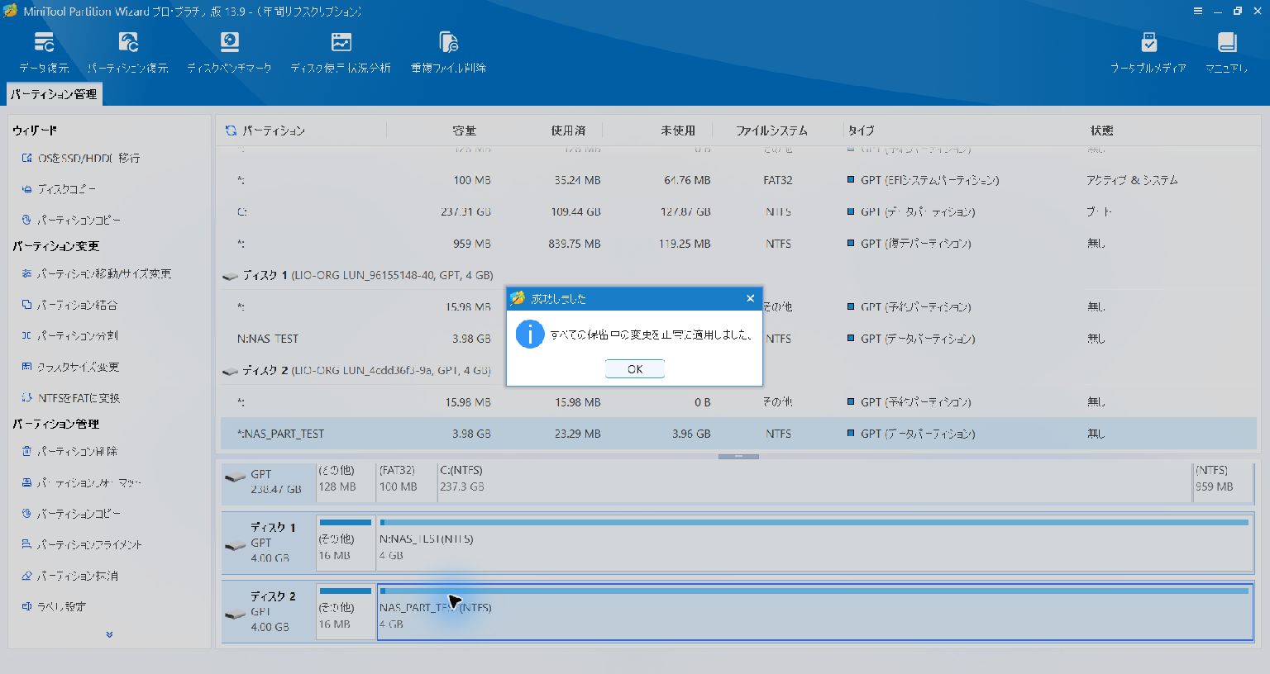Start the Disk Copy wizard (ディスクコピー)
The height and width of the screenshot is (674, 1270).
click(x=59, y=189)
